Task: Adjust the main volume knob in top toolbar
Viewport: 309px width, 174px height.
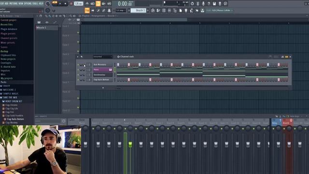Action: coord(48,3)
